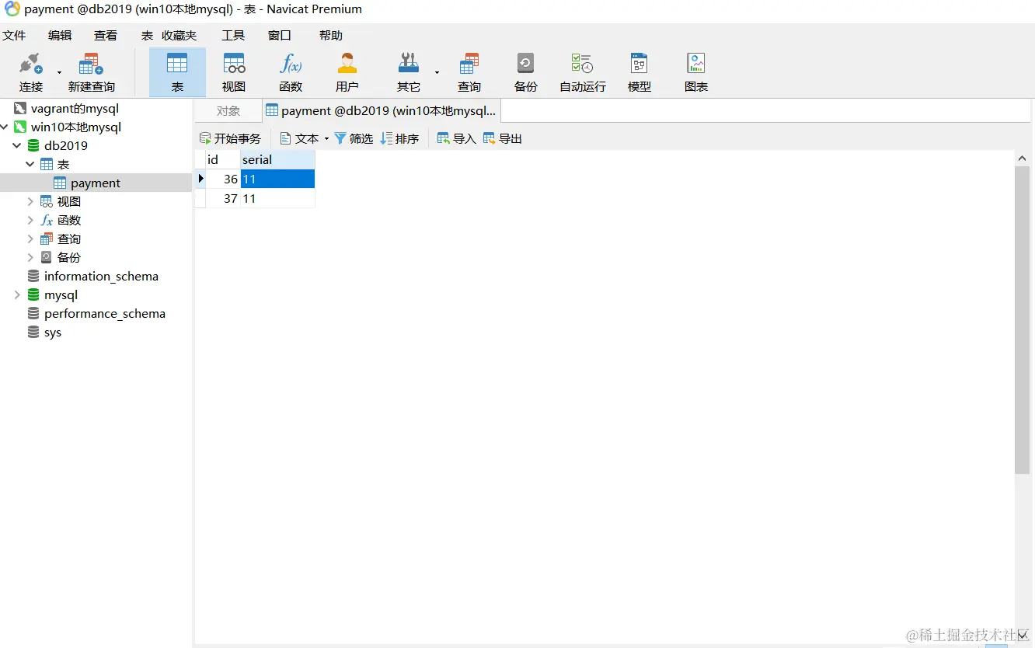The image size is (1035, 648).
Task: Open the dropdown arrow beside 文本
Action: pyautogui.click(x=326, y=138)
